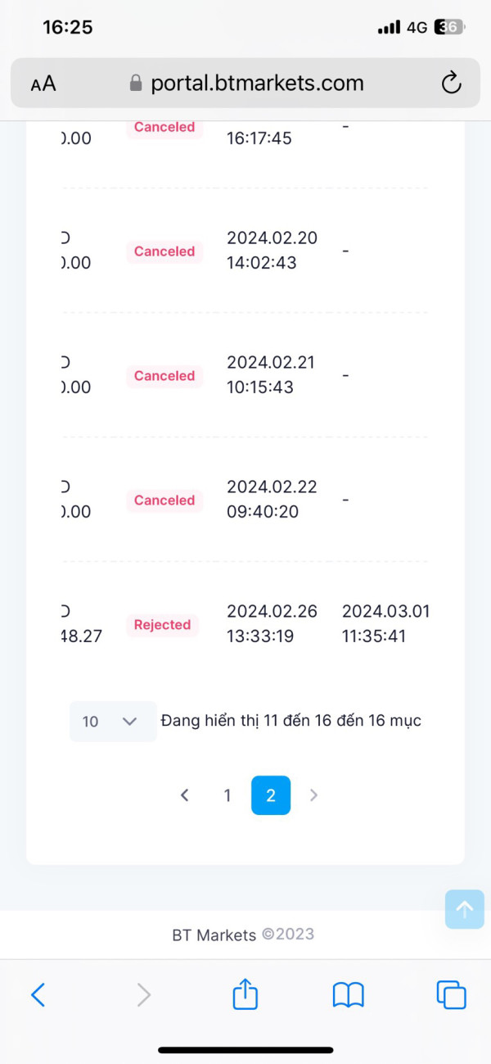This screenshot has height=1064, width=491.
Task: Click the Rejected status badge
Action: click(x=162, y=625)
